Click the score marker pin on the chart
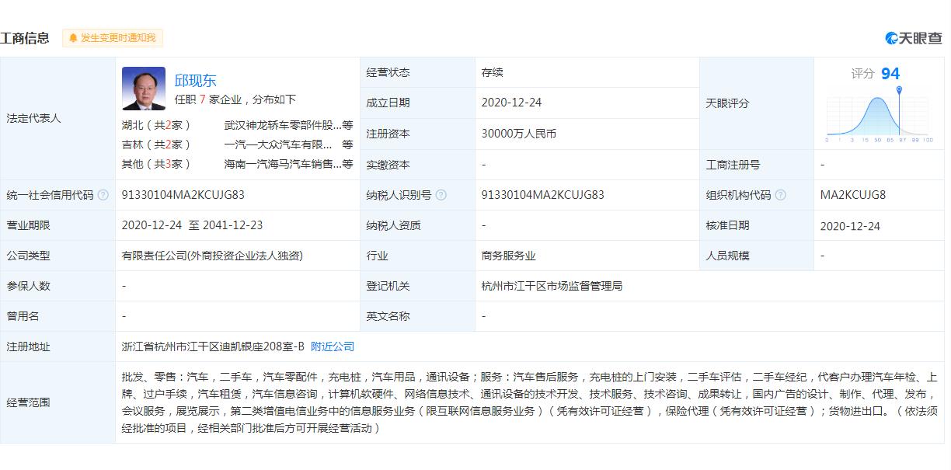The image size is (951, 470). (900, 90)
